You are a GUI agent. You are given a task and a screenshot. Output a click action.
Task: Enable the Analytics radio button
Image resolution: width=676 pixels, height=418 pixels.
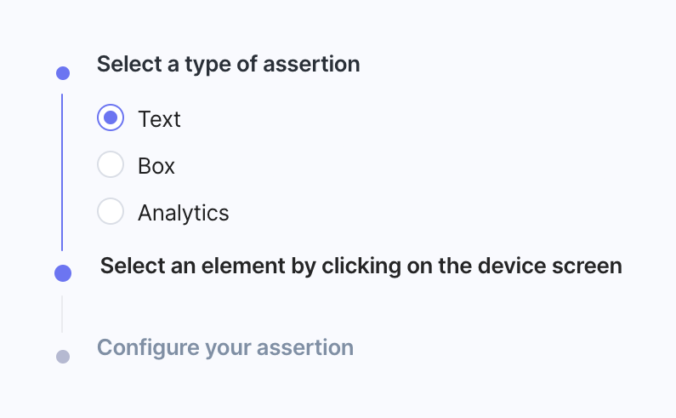pyautogui.click(x=111, y=211)
